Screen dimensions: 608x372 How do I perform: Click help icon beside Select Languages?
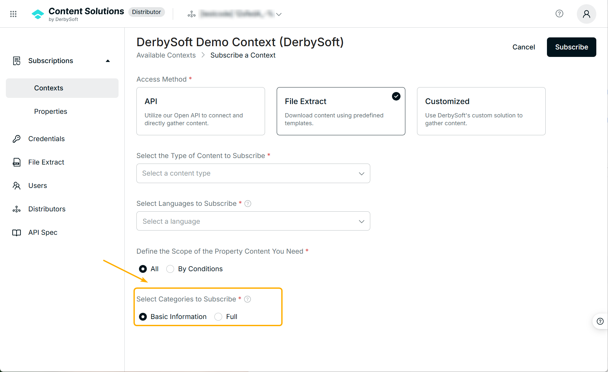coord(248,204)
